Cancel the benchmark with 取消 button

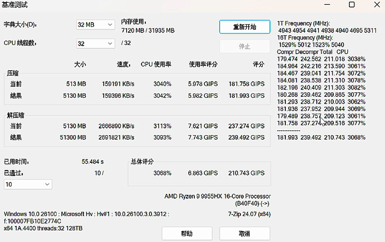pos(244,234)
